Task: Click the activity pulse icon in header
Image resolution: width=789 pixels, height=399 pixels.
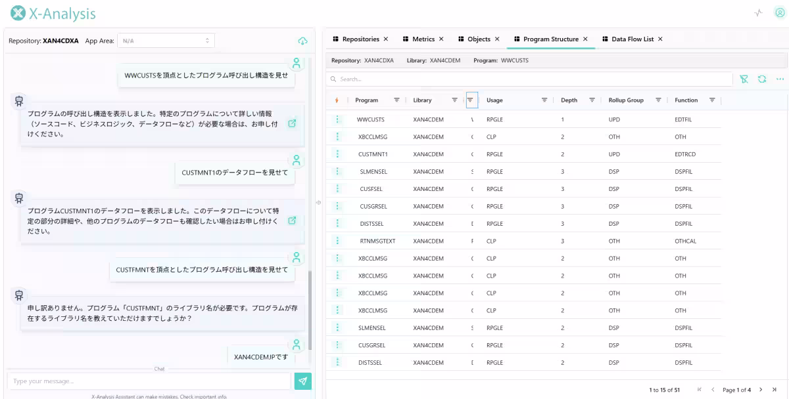Action: 758,13
